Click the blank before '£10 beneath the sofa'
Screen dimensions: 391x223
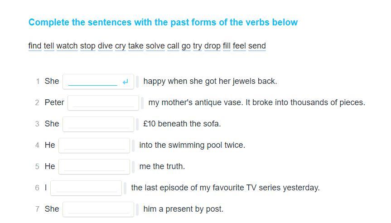pos(98,124)
